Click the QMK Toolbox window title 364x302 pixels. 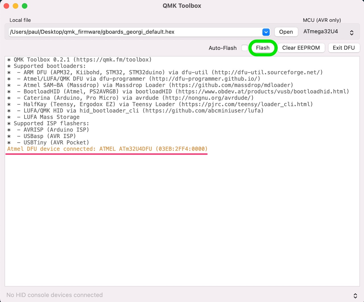point(182,6)
